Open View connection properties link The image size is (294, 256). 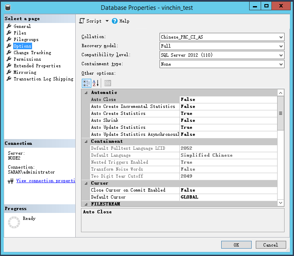point(46,181)
